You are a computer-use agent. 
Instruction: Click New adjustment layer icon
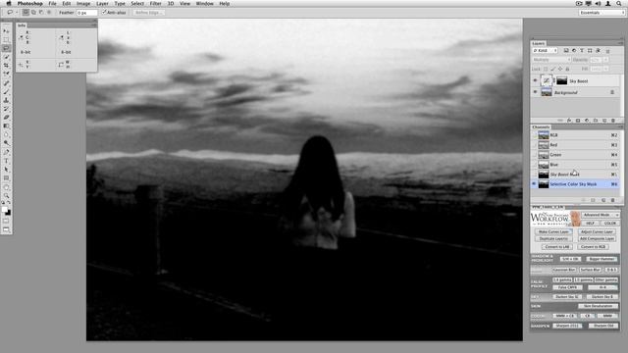pyautogui.click(x=587, y=121)
